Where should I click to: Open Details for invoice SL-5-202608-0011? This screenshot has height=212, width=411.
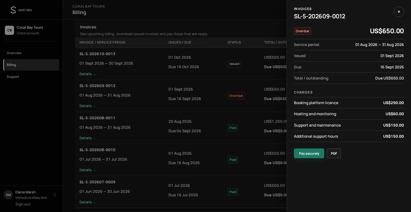88,138
